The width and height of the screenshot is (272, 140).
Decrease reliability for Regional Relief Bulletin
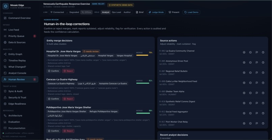250,73
